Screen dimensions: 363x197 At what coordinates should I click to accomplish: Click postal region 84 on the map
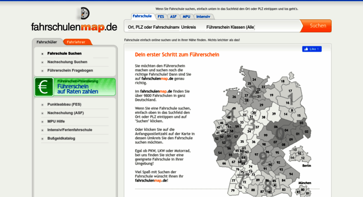point(284,180)
